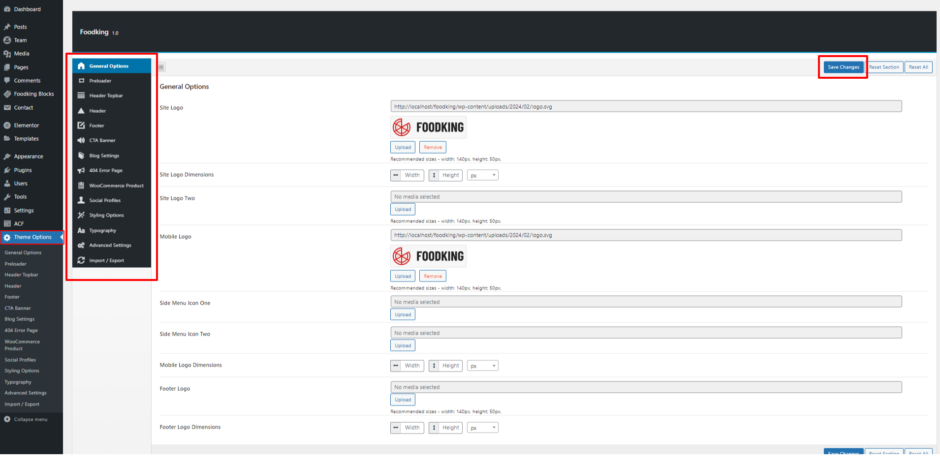Open Styling Options section in options panel

pyautogui.click(x=106, y=215)
